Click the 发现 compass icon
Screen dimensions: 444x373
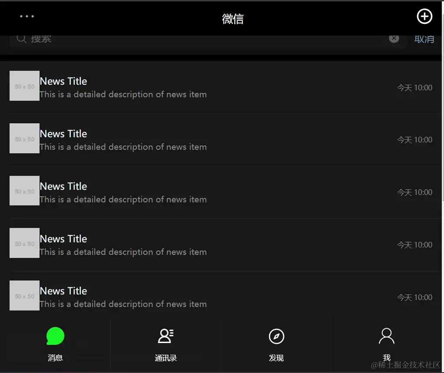click(x=276, y=336)
